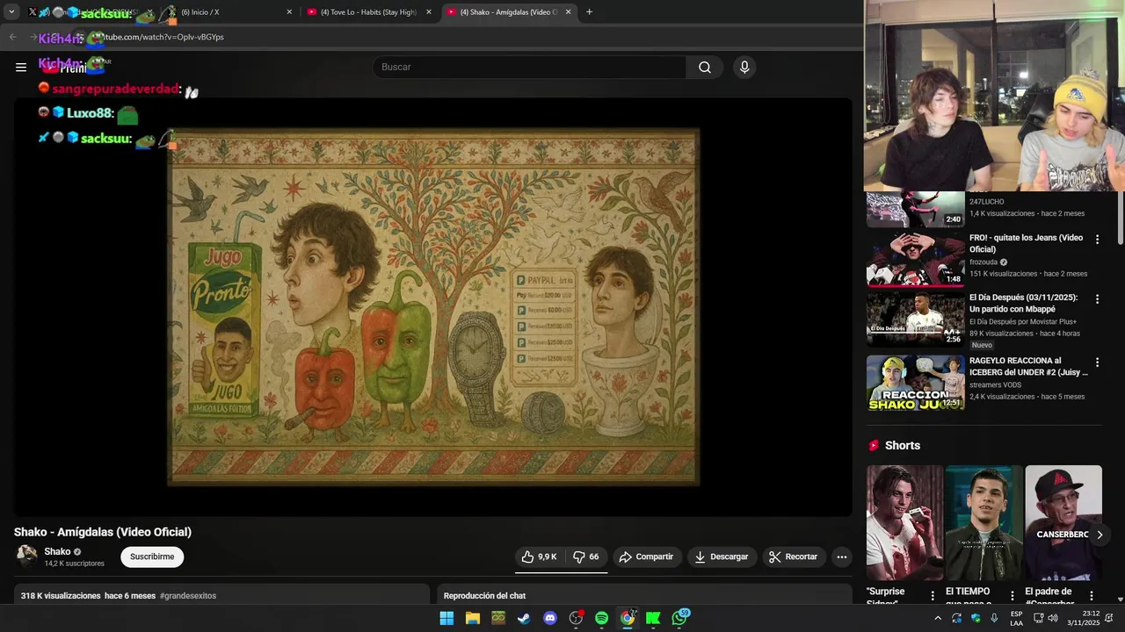Open options for 'El TIEMPO' short

(1012, 596)
